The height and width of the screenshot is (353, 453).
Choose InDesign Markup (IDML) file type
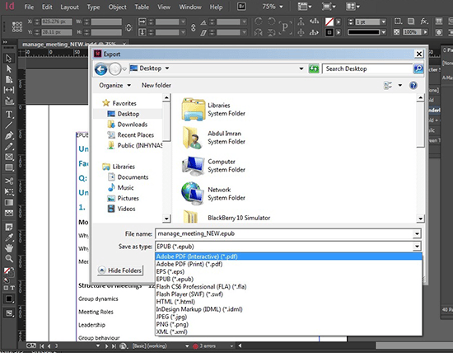[288, 309]
